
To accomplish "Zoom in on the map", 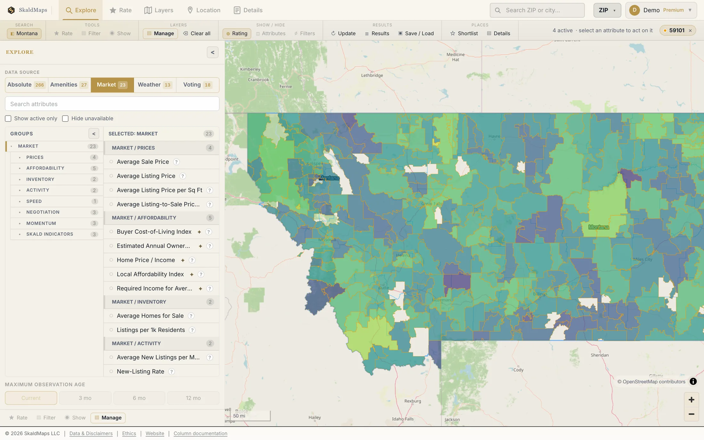I will coord(691,400).
